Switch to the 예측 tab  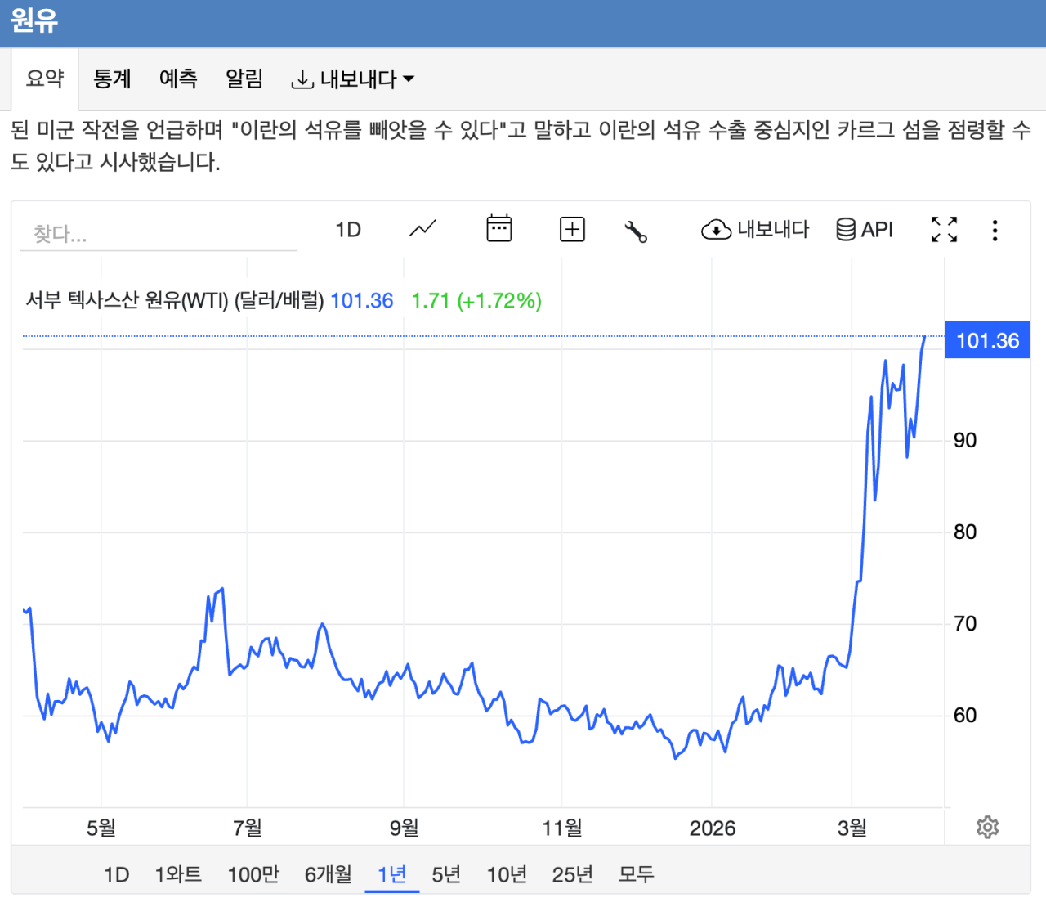coord(178,79)
